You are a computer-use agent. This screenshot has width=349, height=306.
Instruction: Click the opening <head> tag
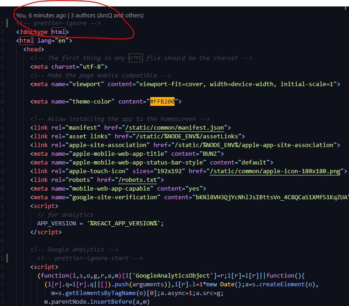point(33,49)
